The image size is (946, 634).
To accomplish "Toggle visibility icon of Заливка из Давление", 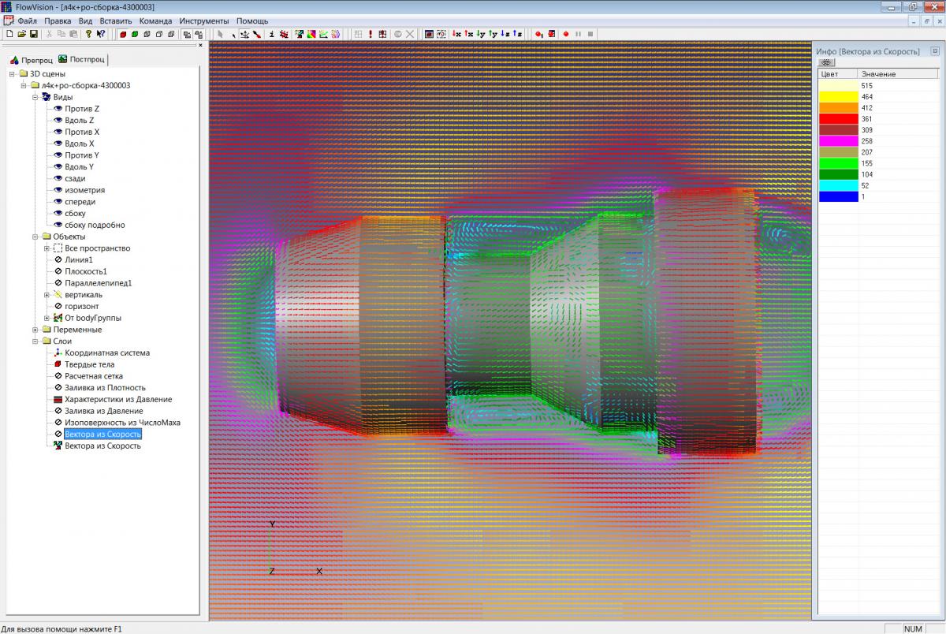I will click(x=58, y=411).
